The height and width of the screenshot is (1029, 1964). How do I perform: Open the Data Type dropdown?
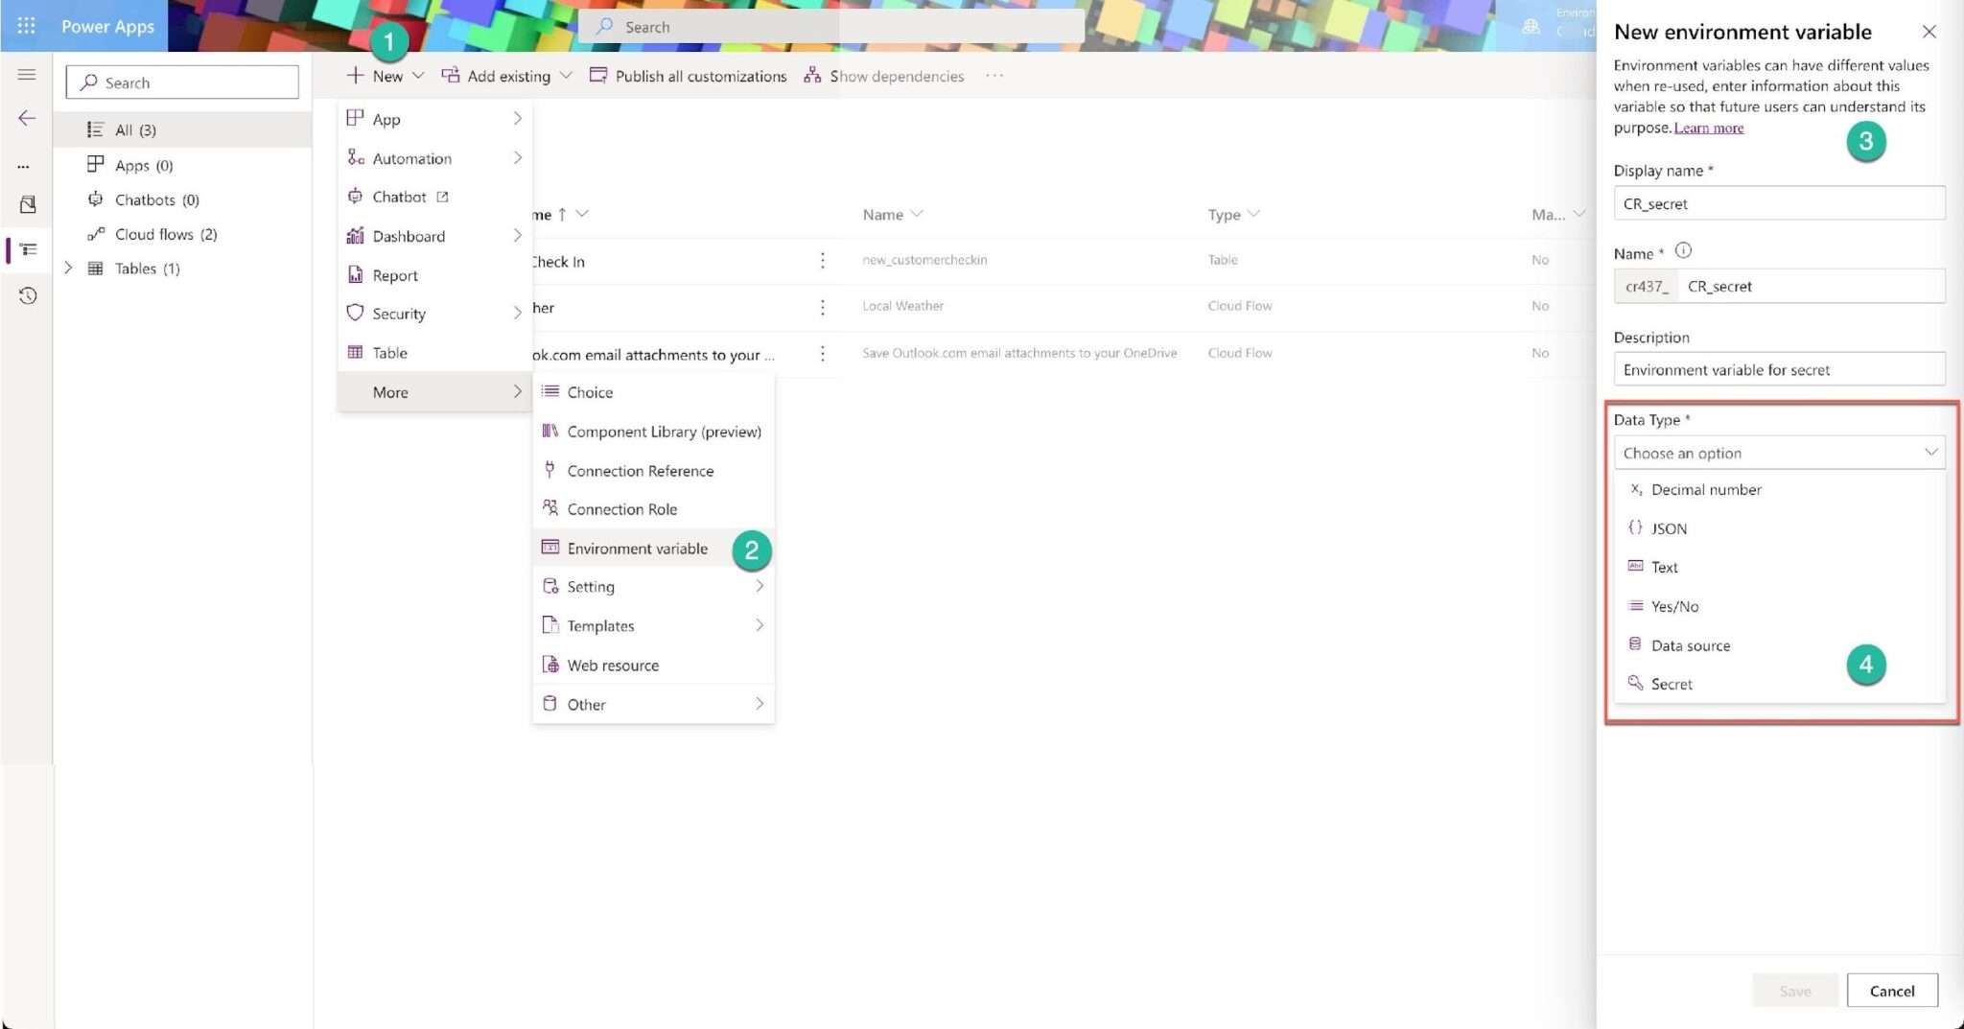1779,453
